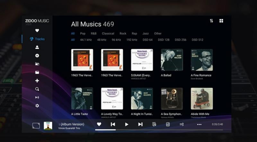The image size is (257, 142).
Task: Open A Lovely Way To.. album cover
Action: [x=112, y=99]
